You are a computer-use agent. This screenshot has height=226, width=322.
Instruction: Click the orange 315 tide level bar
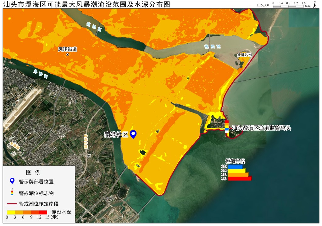tap(238, 175)
